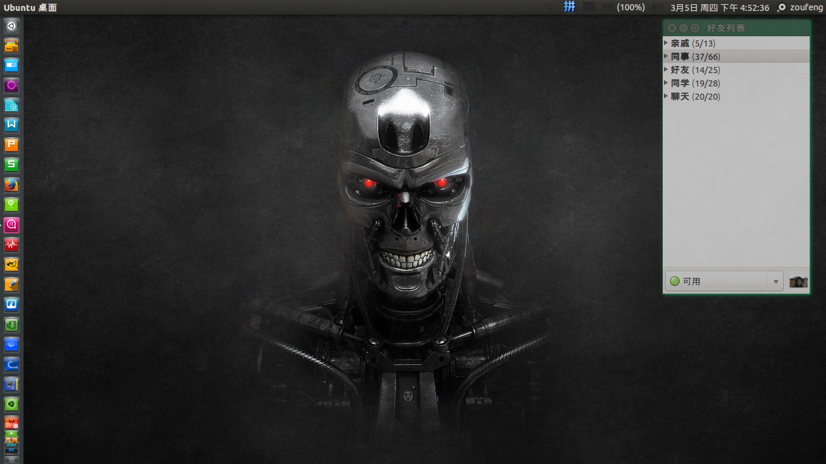Open the lime green chat launcher icon
Viewport: 826px width, 464px height.
[12, 205]
